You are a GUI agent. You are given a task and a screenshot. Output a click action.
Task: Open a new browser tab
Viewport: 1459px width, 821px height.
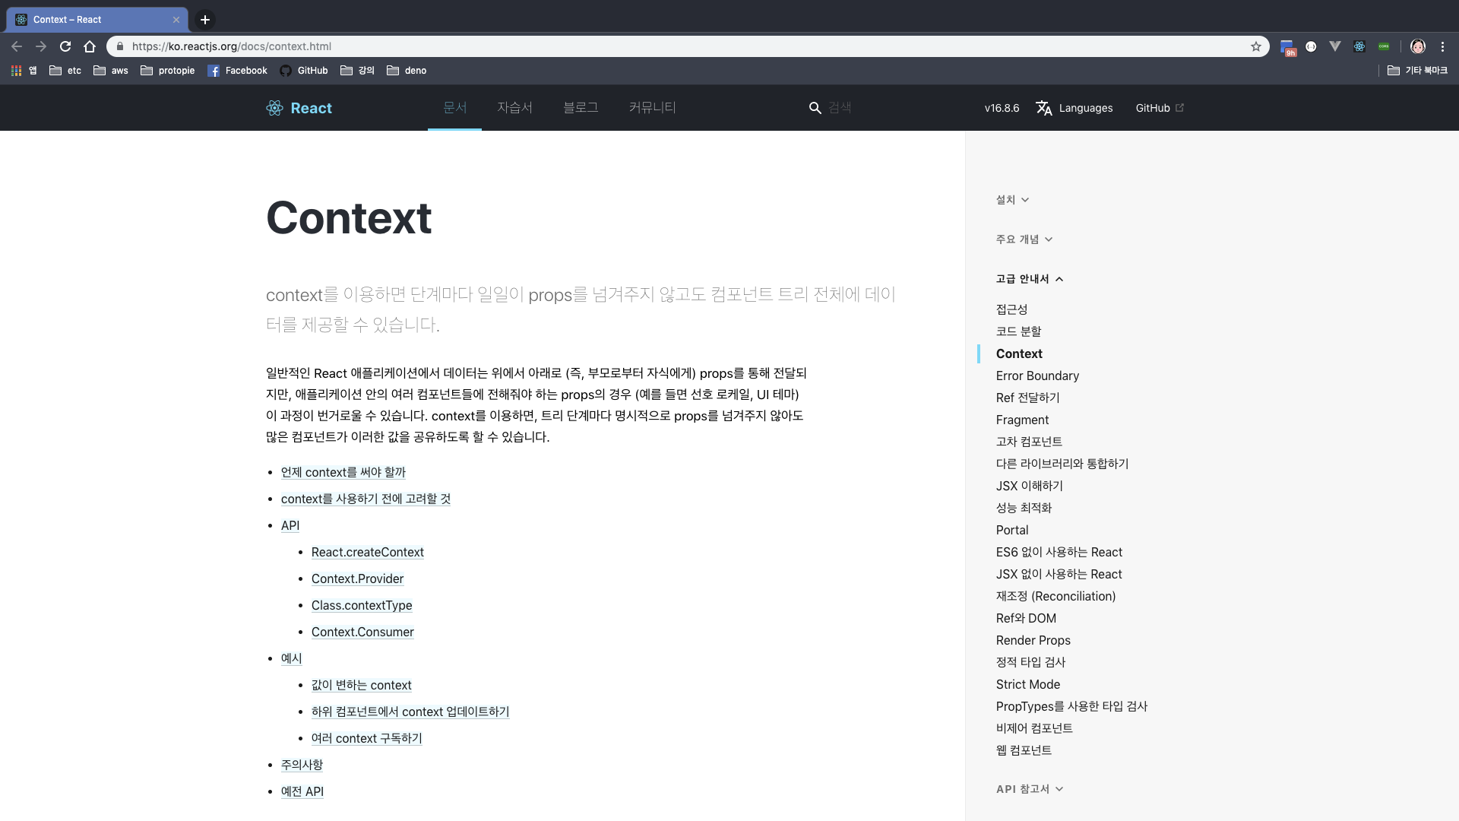(204, 20)
